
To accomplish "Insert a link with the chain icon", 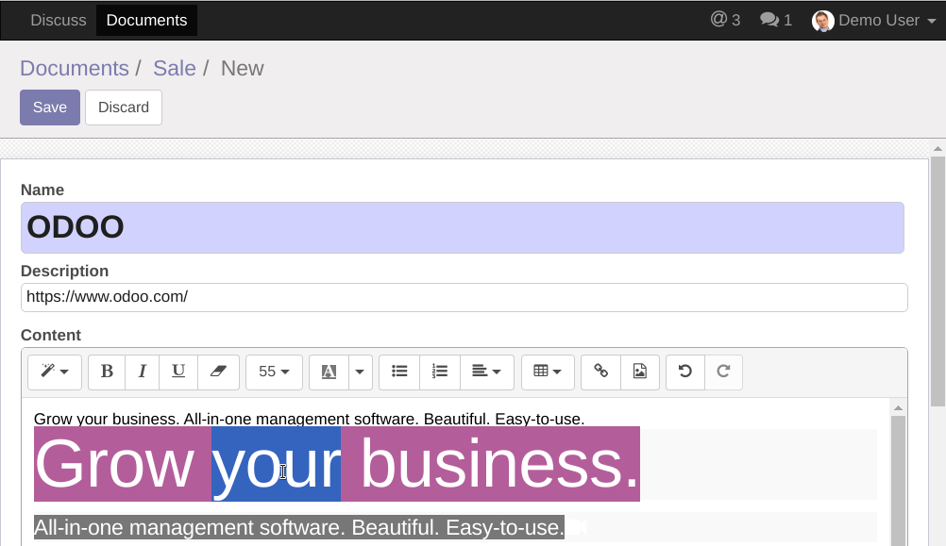I will 600,372.
